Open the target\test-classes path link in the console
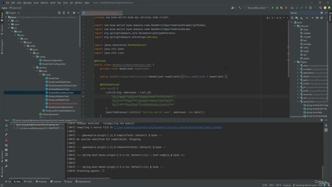Image resolution: width=332 pixels, height=187 pixels. pyautogui.click(x=168, y=128)
